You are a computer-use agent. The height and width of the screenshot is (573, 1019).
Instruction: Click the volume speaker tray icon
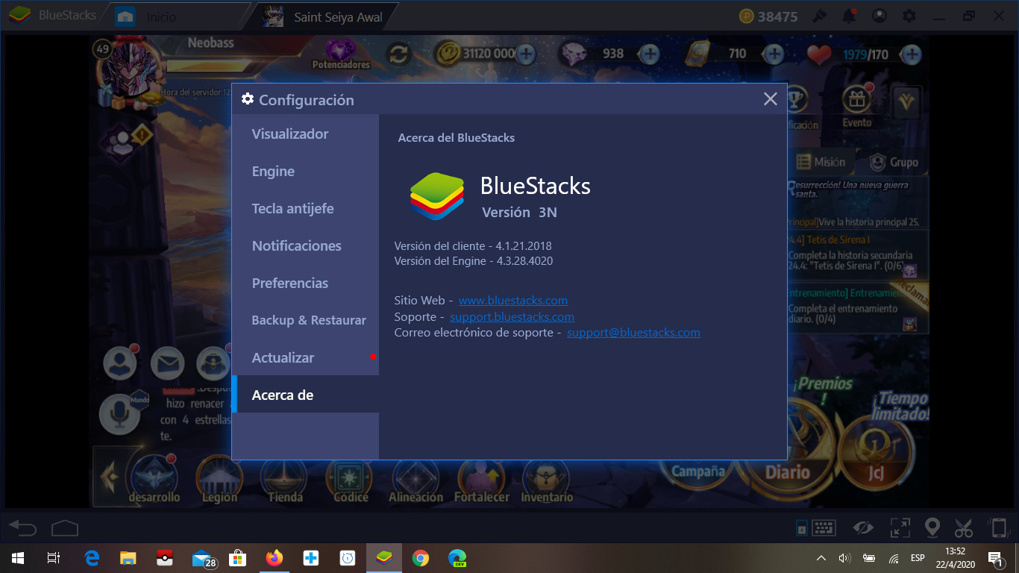point(845,557)
